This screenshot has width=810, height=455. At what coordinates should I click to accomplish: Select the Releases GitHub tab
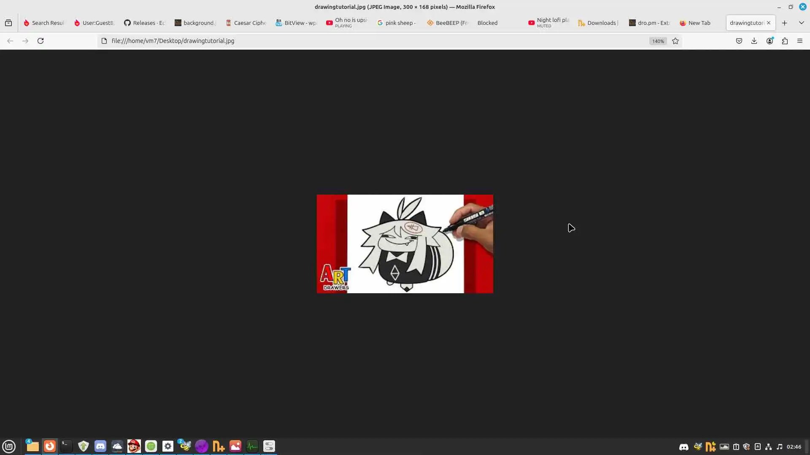point(145,23)
